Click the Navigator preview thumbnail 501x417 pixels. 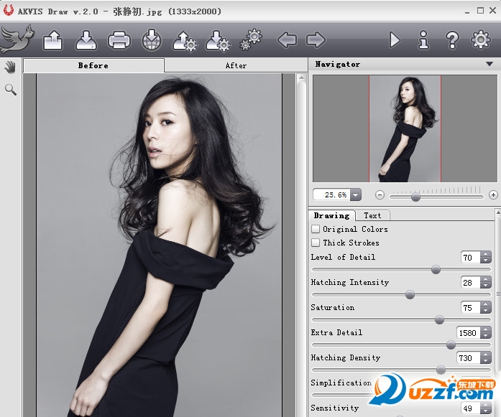coord(405,128)
